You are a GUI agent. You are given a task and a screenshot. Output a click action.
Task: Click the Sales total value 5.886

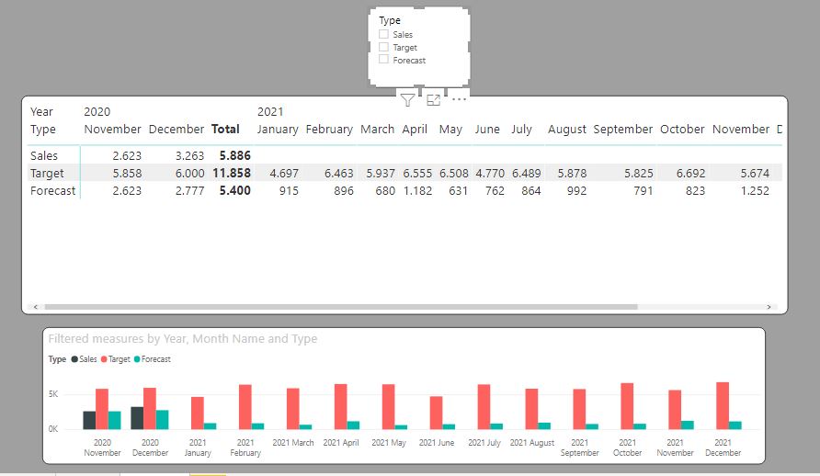coord(234,155)
